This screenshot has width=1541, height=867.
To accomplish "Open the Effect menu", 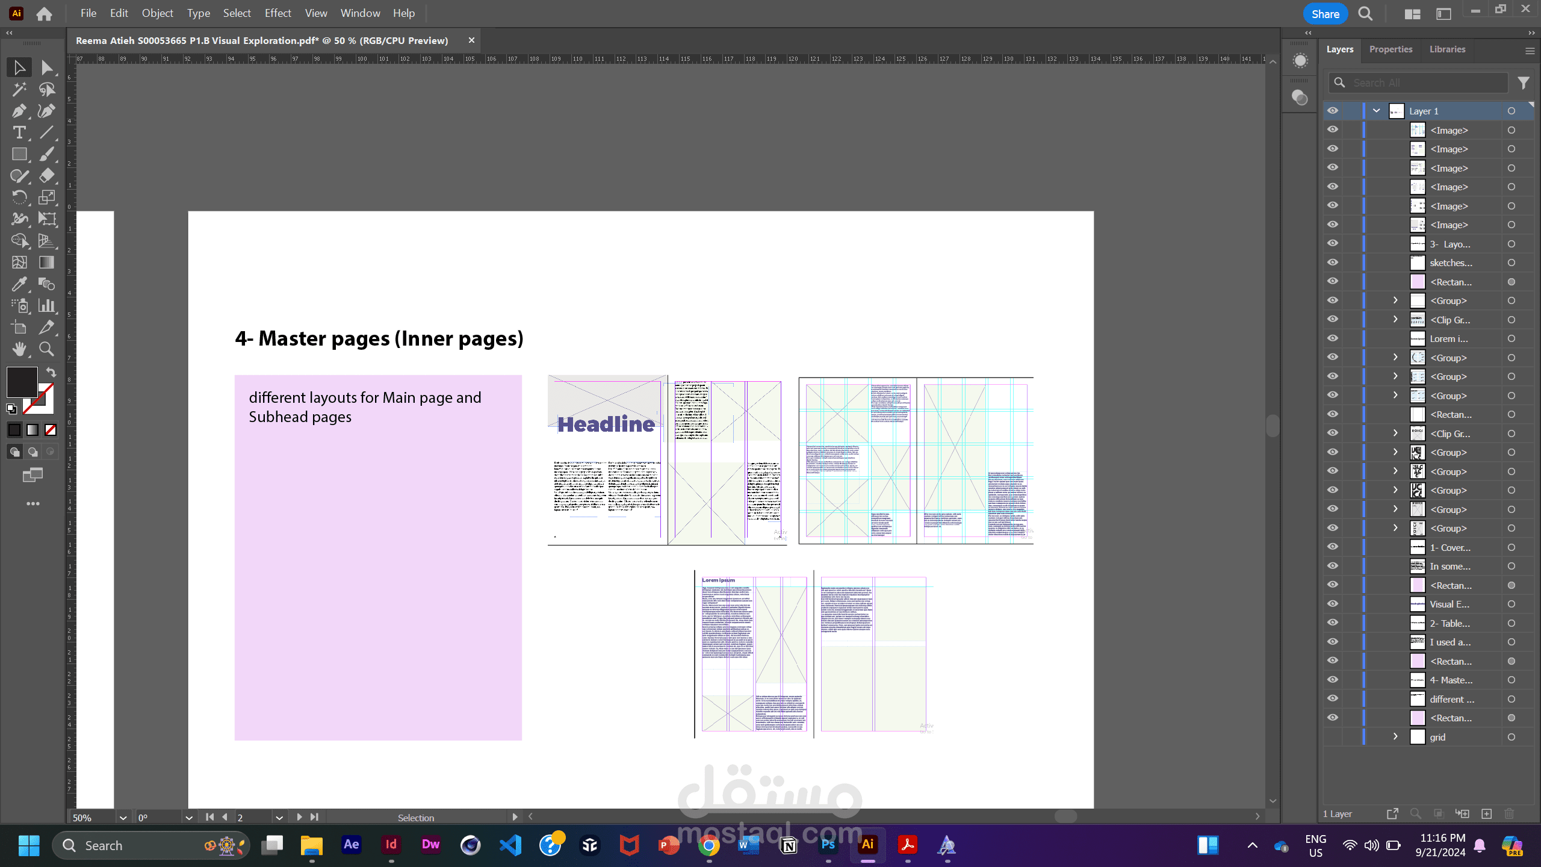I will click(x=278, y=13).
